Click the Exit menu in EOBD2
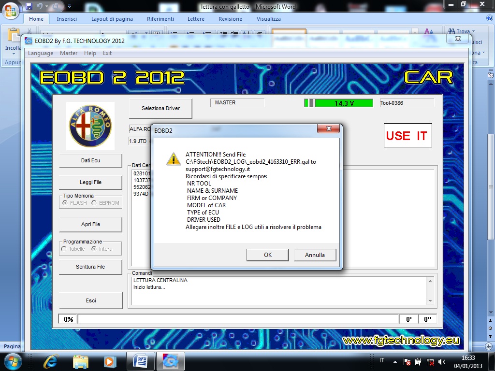The width and height of the screenshot is (495, 371). 107,53
